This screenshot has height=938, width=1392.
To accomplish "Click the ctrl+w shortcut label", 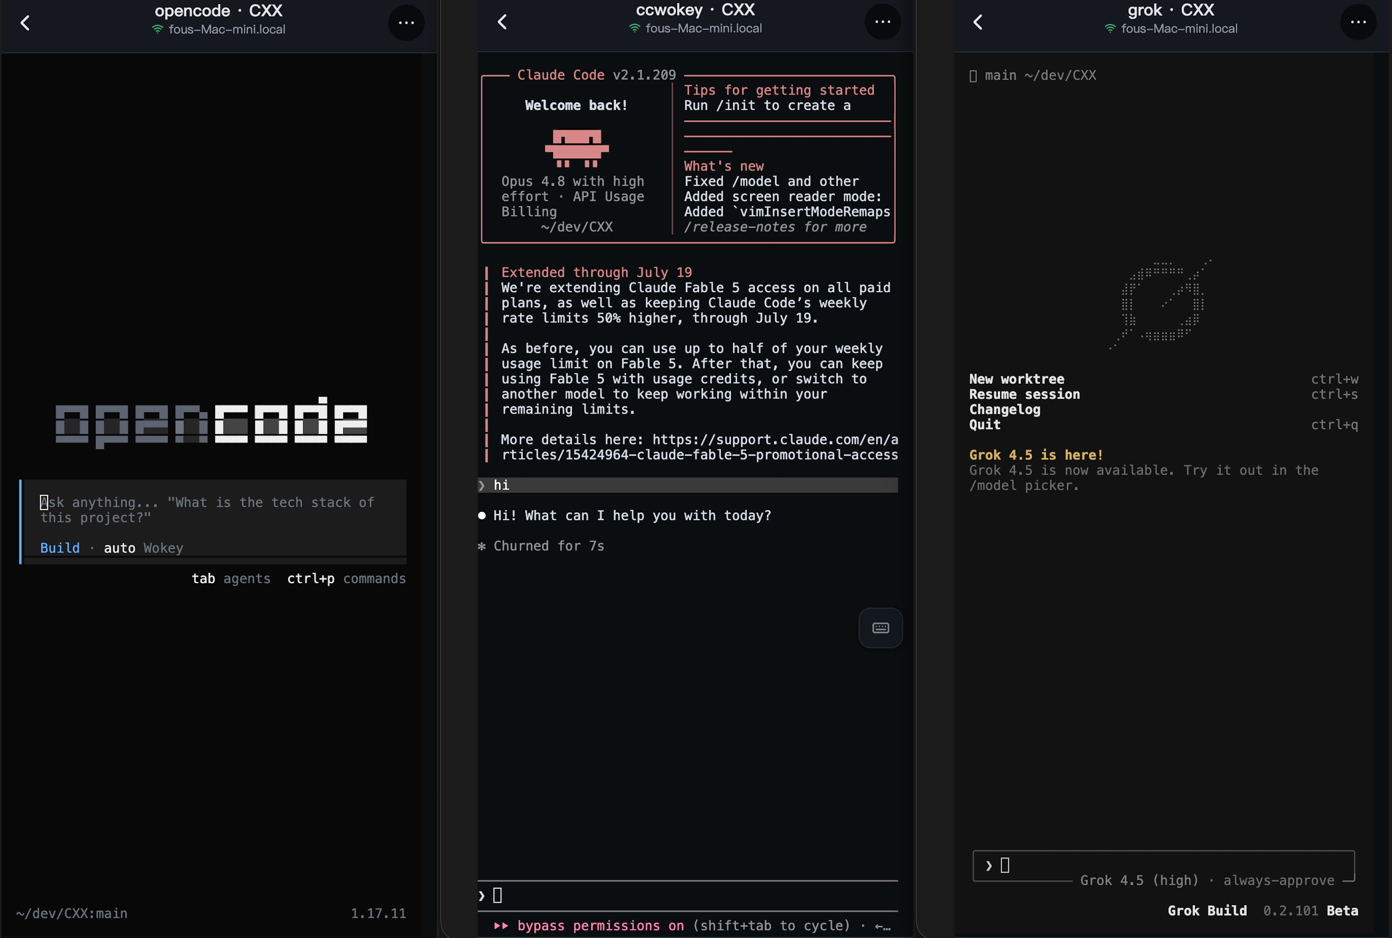I will pyautogui.click(x=1335, y=379).
